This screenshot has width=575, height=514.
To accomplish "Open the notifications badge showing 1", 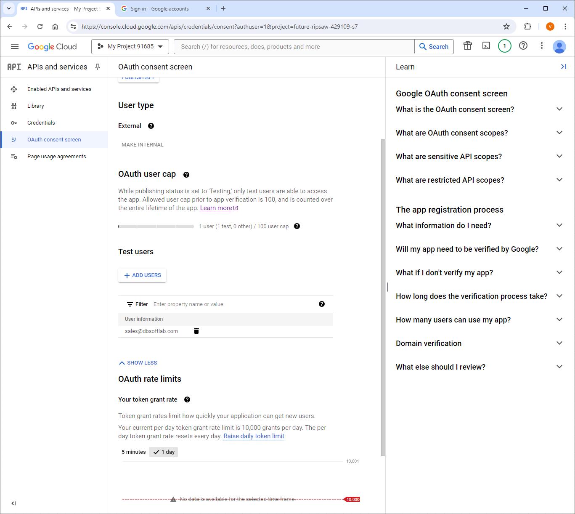I will [x=505, y=46].
